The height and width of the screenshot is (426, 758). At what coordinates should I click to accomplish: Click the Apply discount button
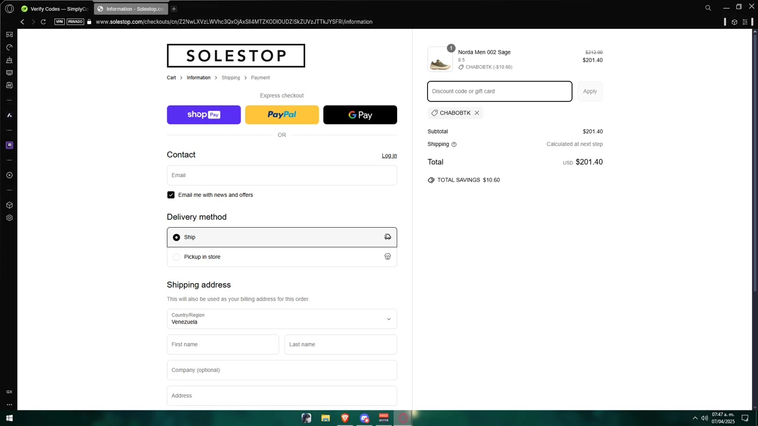pyautogui.click(x=590, y=91)
